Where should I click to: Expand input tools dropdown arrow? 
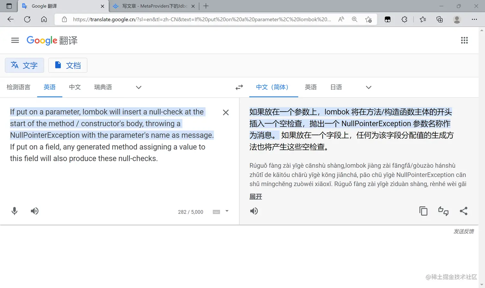point(227,211)
